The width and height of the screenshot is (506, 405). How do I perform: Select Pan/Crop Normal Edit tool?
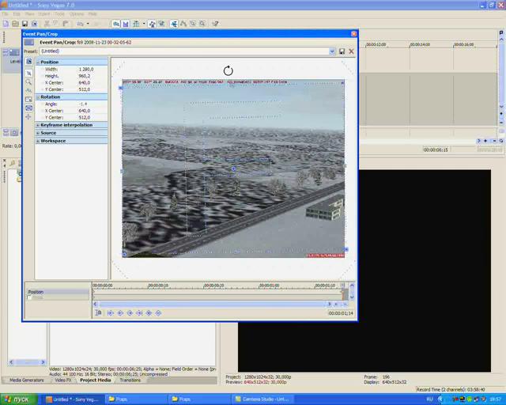[x=28, y=74]
